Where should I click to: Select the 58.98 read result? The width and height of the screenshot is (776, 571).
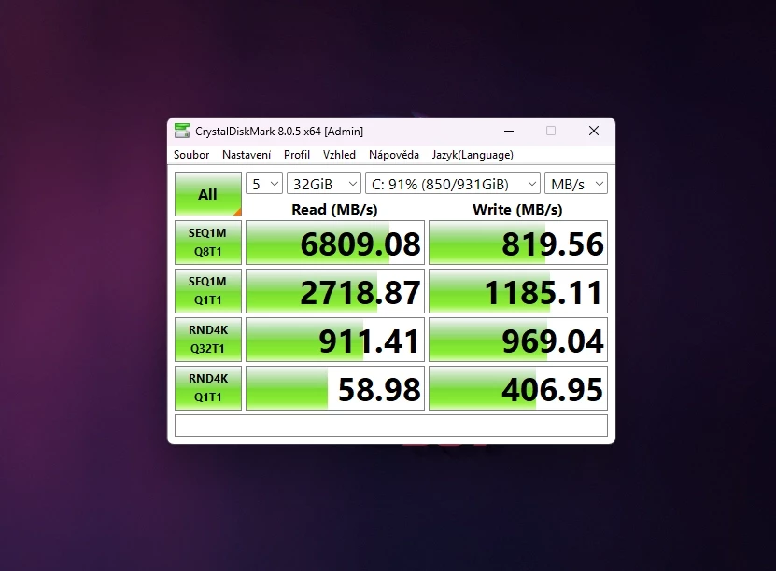(x=335, y=387)
